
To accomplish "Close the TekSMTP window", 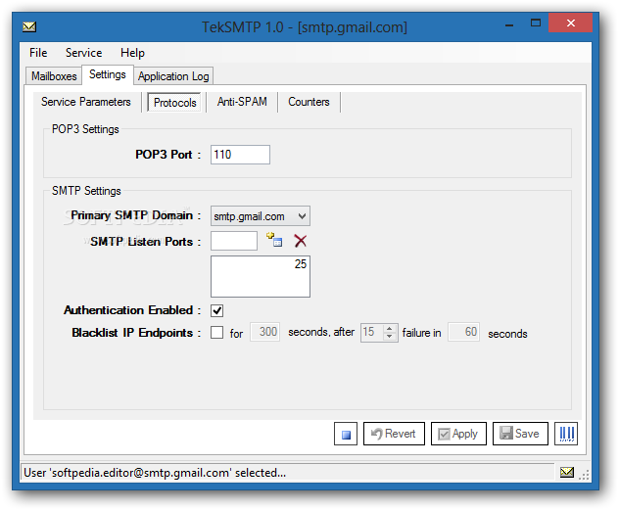I will click(570, 23).
